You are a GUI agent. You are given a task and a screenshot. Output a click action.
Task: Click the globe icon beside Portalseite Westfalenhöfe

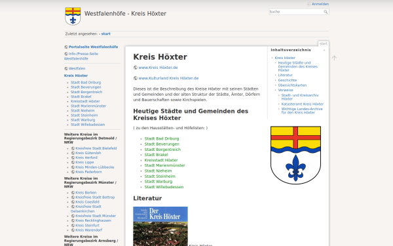[x=66, y=47]
